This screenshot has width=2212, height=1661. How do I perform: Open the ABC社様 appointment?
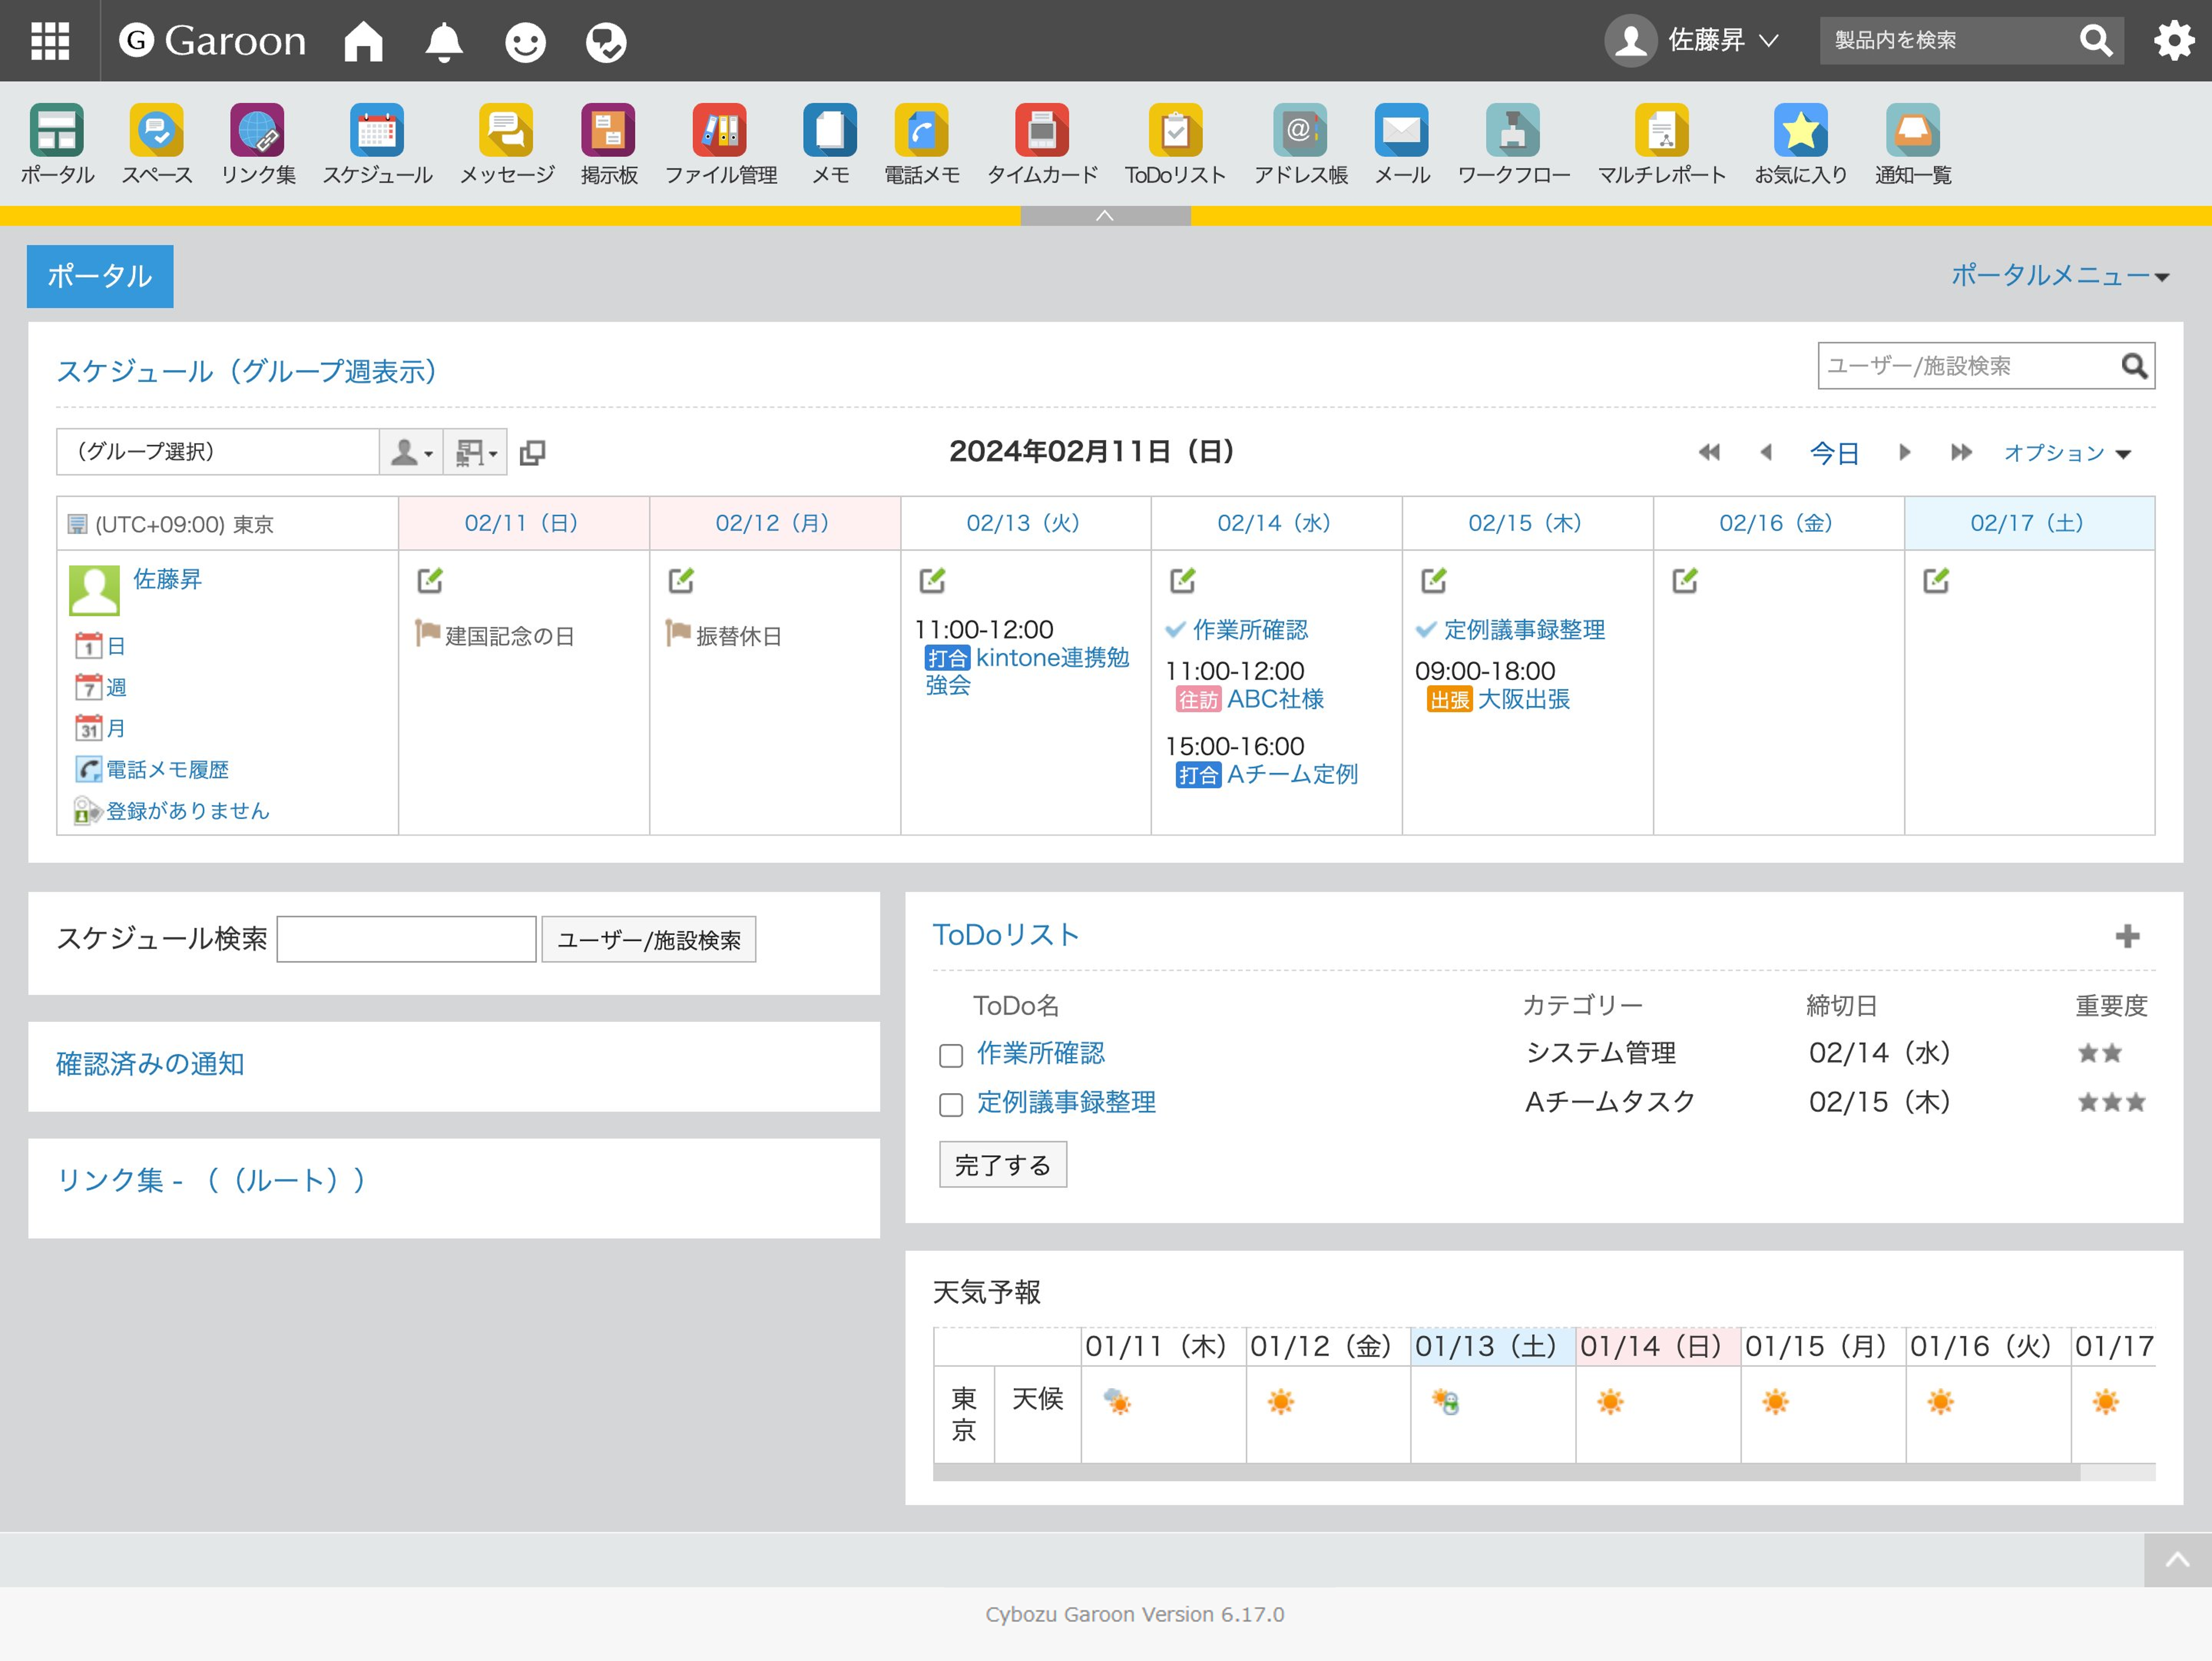[1274, 699]
